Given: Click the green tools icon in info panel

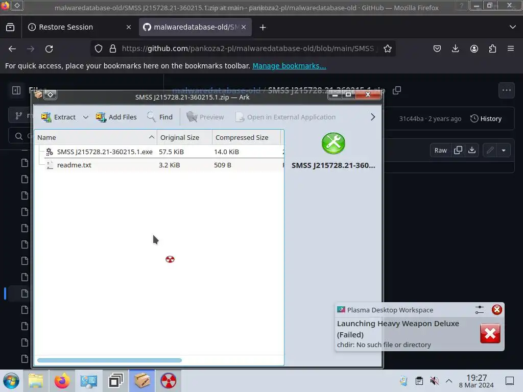Looking at the screenshot, I should pos(333,143).
